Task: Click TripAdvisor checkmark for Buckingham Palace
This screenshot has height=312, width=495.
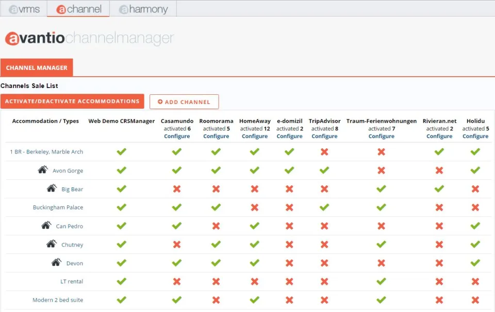Action: 324,207
